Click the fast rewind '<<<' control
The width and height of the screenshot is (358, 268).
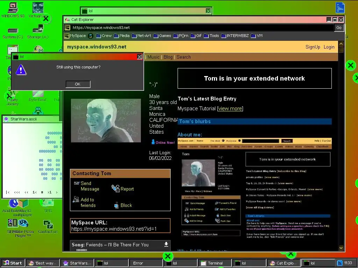[17, 192]
